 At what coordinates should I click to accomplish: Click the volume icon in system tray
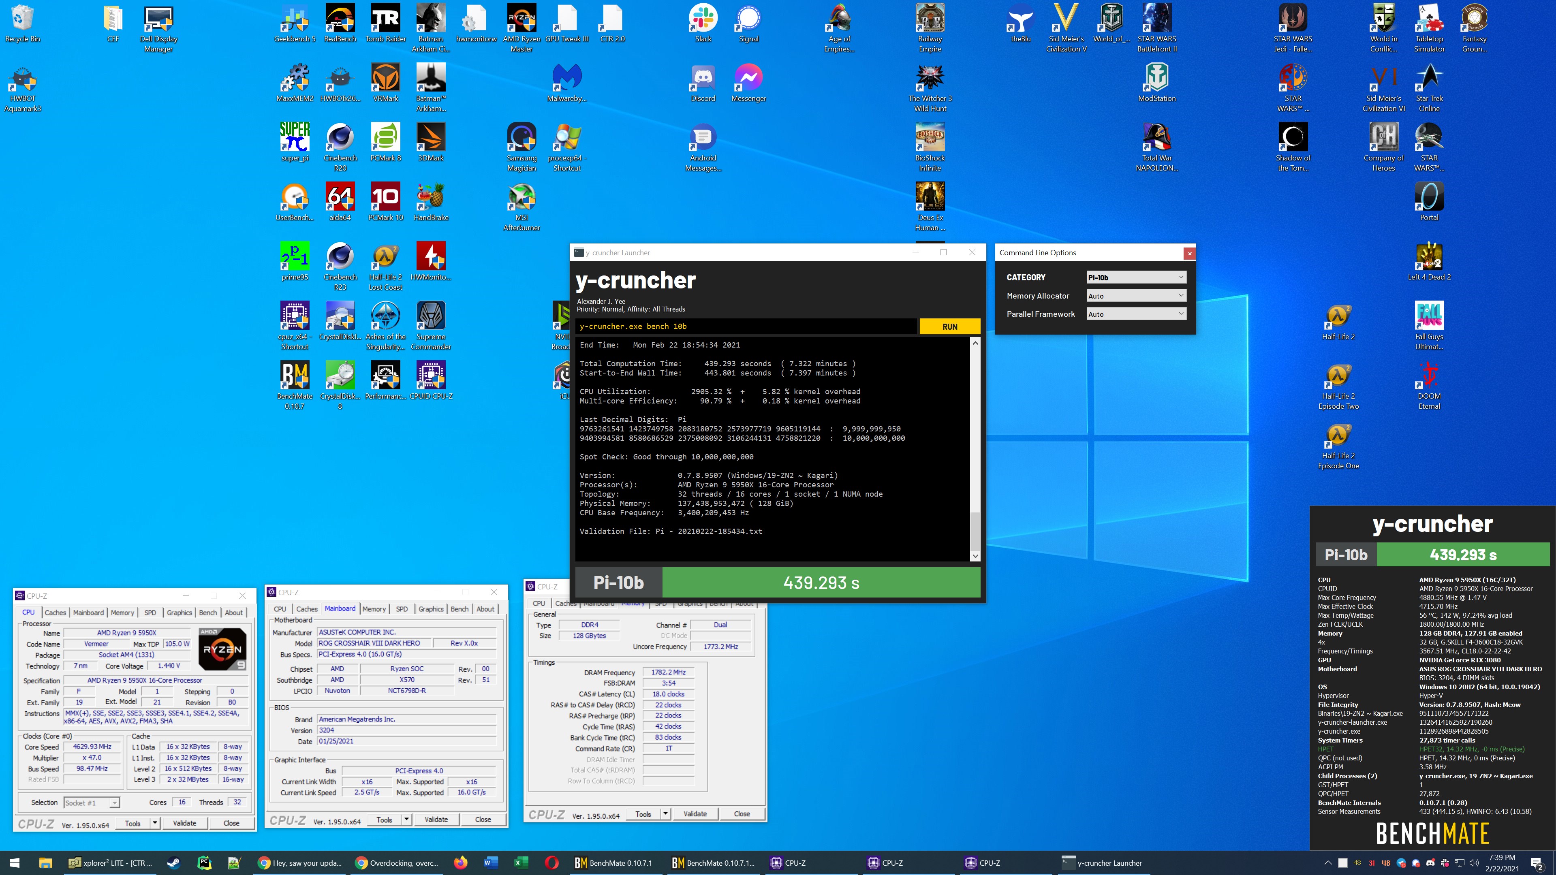1474,863
